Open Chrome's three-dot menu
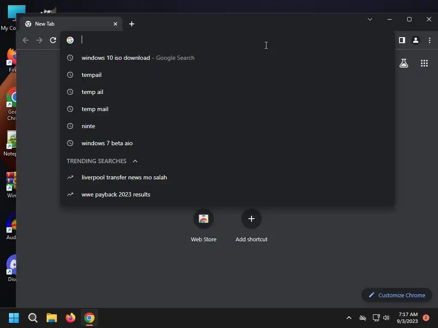The height and width of the screenshot is (328, 438). (x=429, y=40)
